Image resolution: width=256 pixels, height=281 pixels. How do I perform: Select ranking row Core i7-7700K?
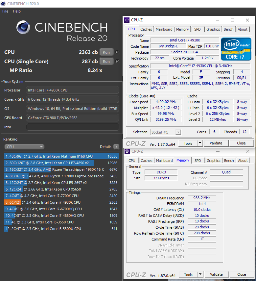pyautogui.click(x=61, y=196)
